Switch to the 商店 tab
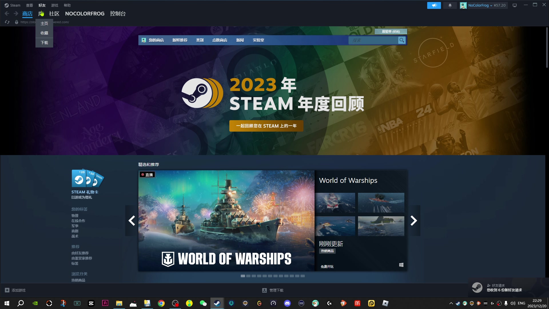Image resolution: width=549 pixels, height=309 pixels. (x=27, y=13)
